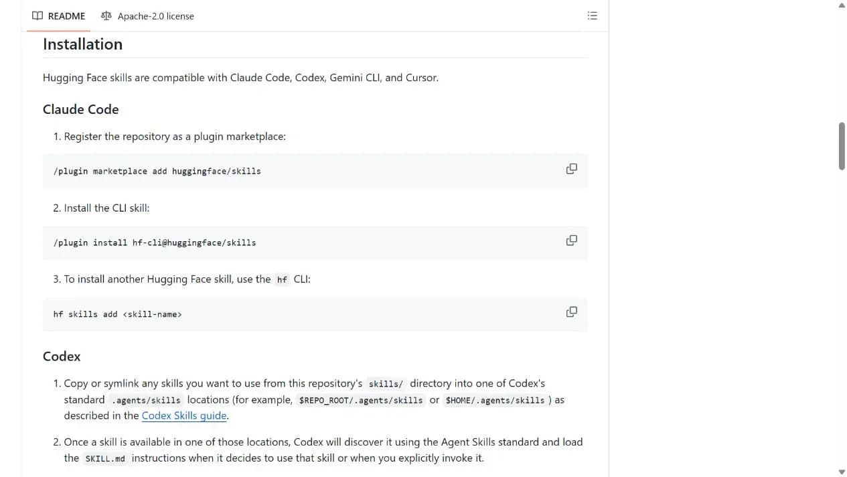Click the '$REPO_ROOT/.agents/skills' inline code
This screenshot has height=477, width=847.
[x=360, y=400]
